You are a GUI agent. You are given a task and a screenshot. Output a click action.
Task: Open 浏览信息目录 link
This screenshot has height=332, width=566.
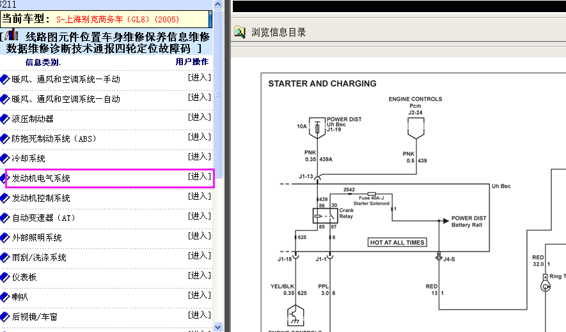point(278,33)
